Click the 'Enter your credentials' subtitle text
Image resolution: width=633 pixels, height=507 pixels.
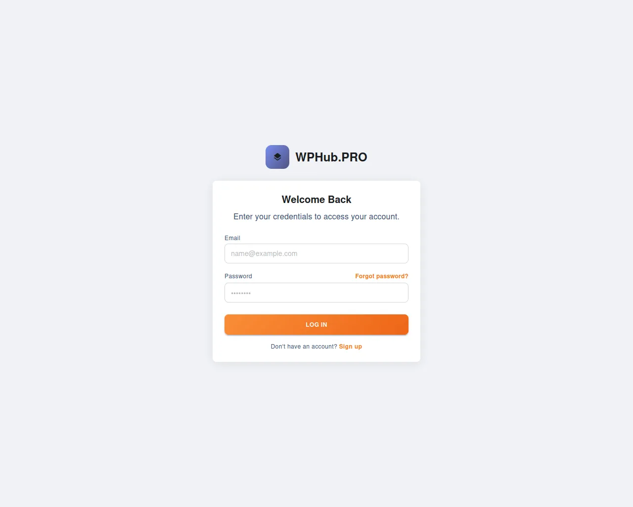click(316, 216)
